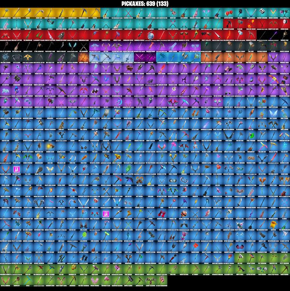Select the Party Animal pickaxe

[195, 58]
